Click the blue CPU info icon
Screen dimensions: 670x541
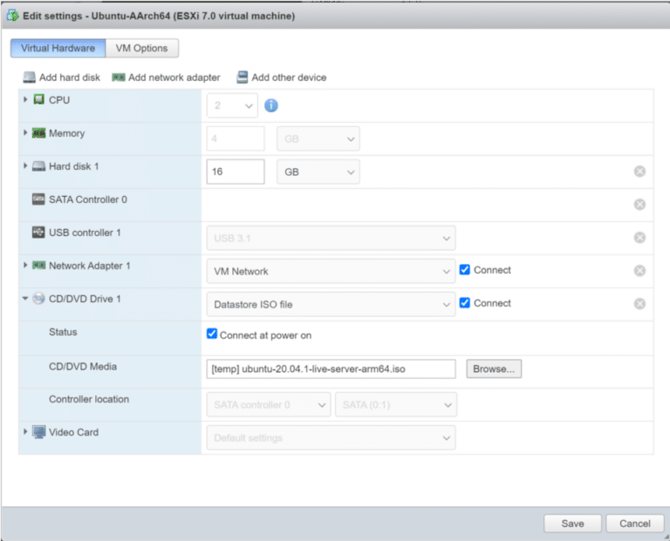(271, 105)
